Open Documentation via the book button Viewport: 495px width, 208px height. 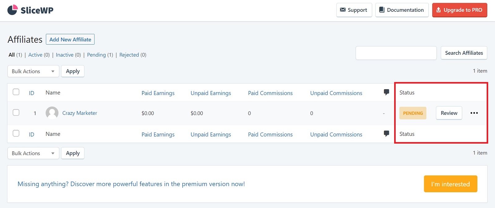click(402, 10)
